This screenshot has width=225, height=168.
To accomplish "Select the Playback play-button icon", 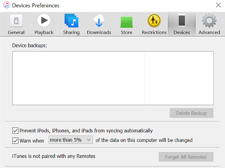I will click(x=44, y=20).
